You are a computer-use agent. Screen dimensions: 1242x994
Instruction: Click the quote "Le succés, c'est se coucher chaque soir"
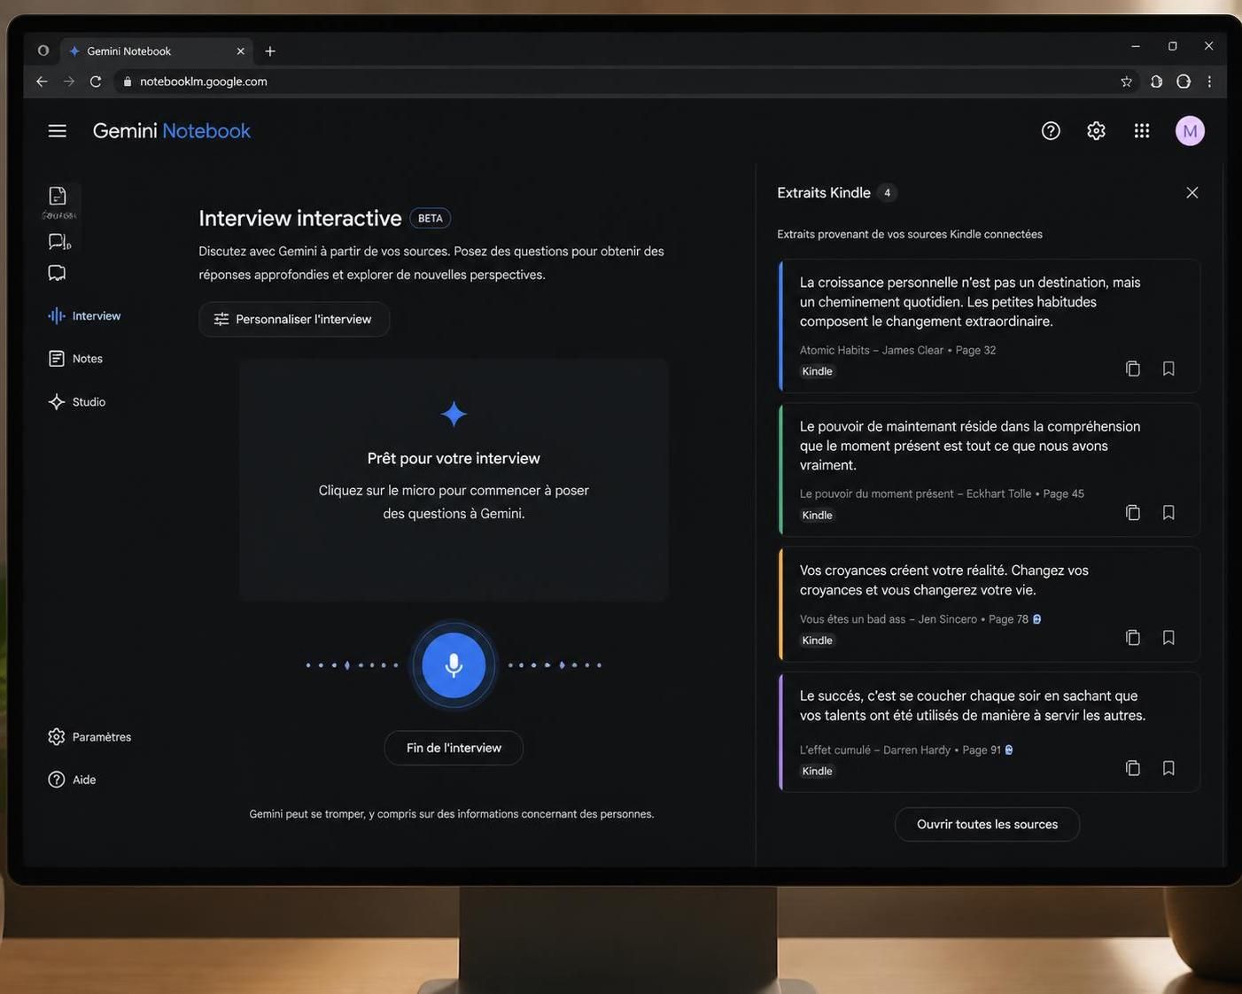(973, 706)
